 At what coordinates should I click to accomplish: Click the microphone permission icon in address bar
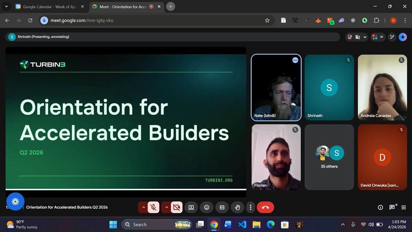click(x=44, y=21)
